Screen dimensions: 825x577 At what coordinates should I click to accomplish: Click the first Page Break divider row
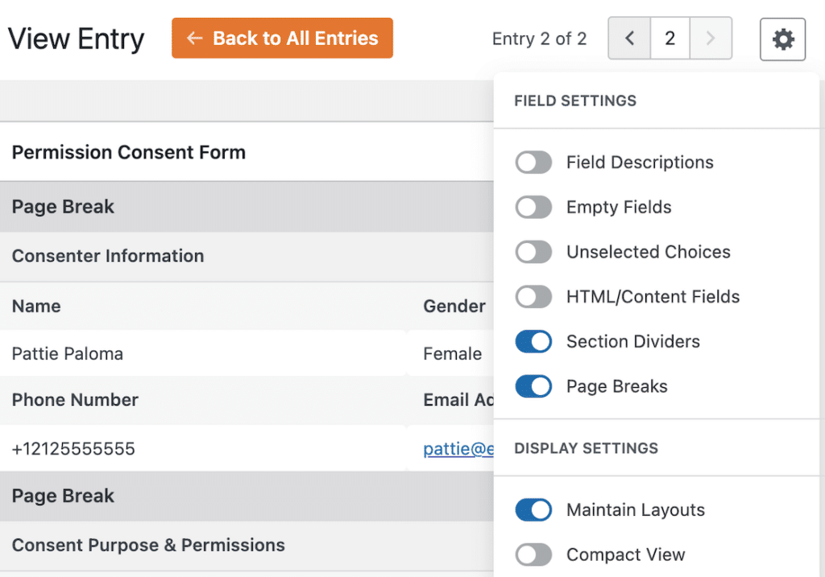(x=63, y=206)
